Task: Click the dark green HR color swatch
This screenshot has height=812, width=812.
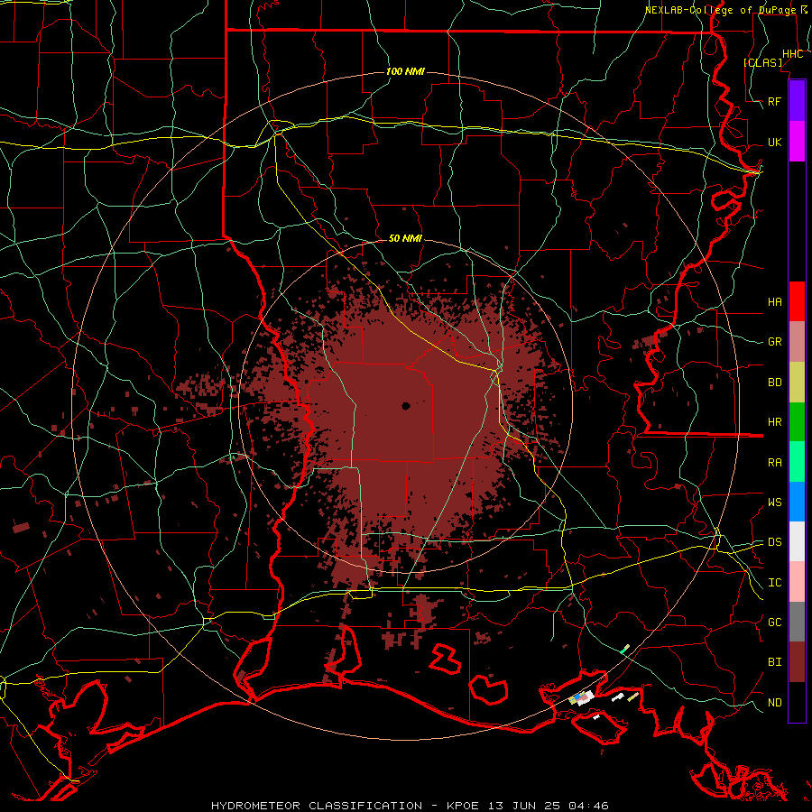Action: point(797,422)
